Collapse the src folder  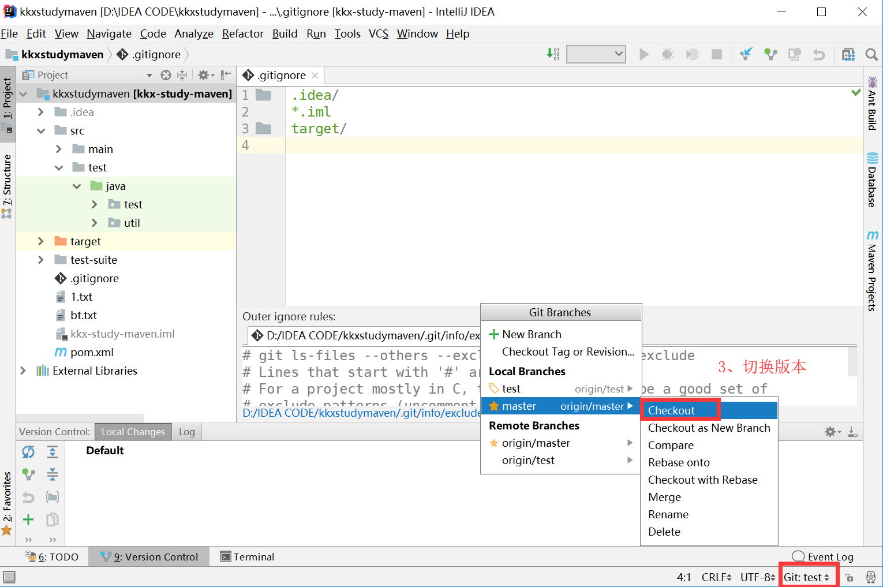coord(40,130)
